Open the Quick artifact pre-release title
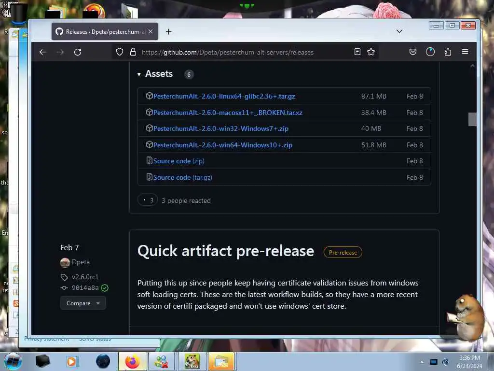This screenshot has height=371, width=494. (226, 251)
